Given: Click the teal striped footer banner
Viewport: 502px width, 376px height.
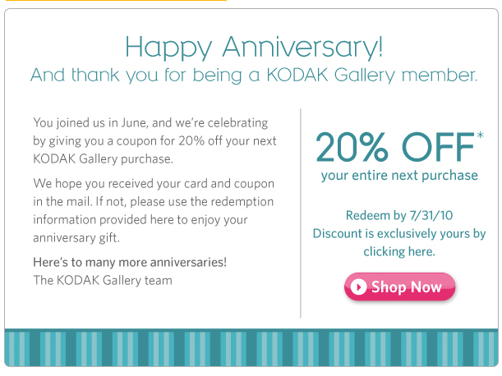Looking at the screenshot, I should tap(251, 346).
